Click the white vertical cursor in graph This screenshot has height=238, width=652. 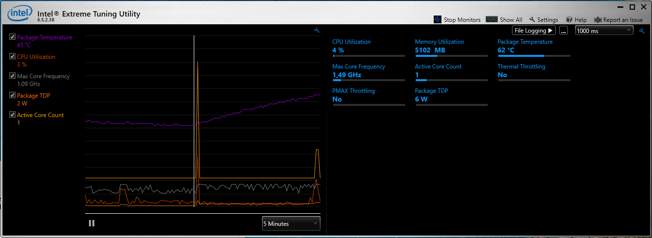pyautogui.click(x=194, y=121)
